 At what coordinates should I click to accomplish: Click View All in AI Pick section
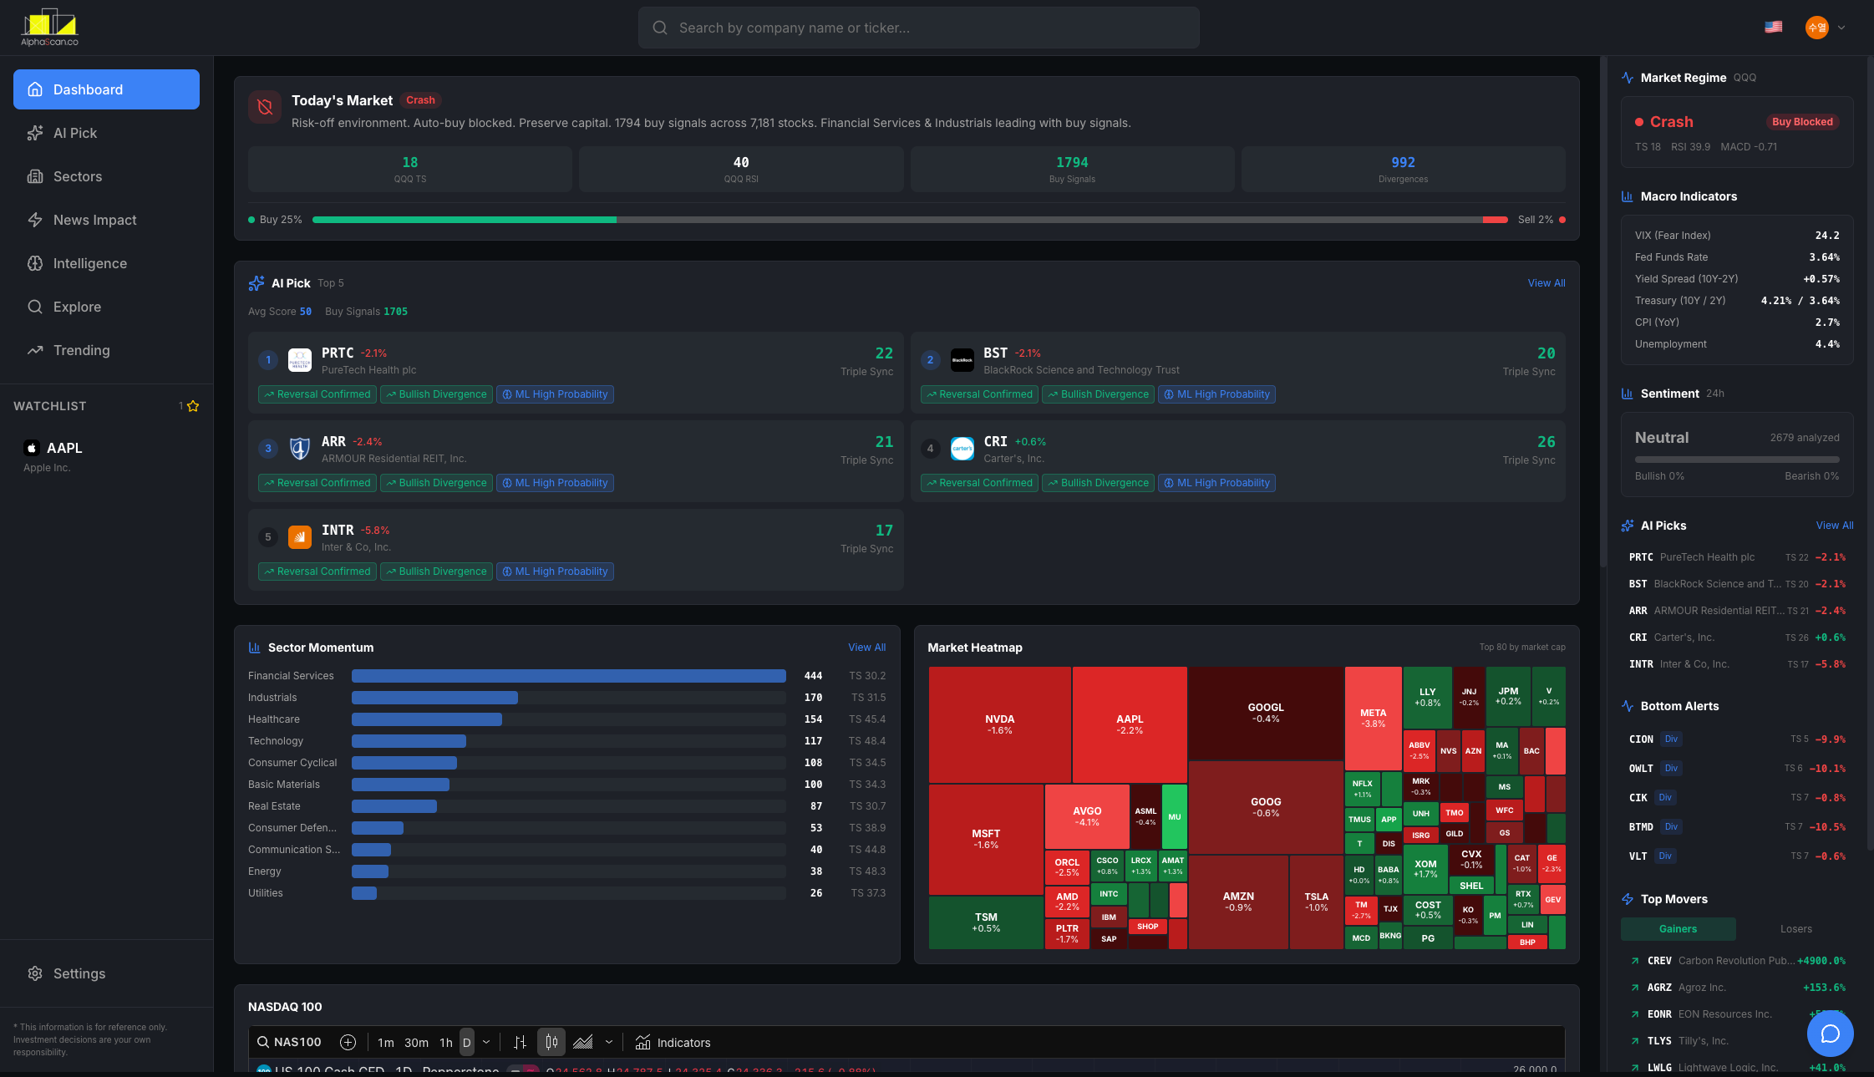click(x=1546, y=282)
